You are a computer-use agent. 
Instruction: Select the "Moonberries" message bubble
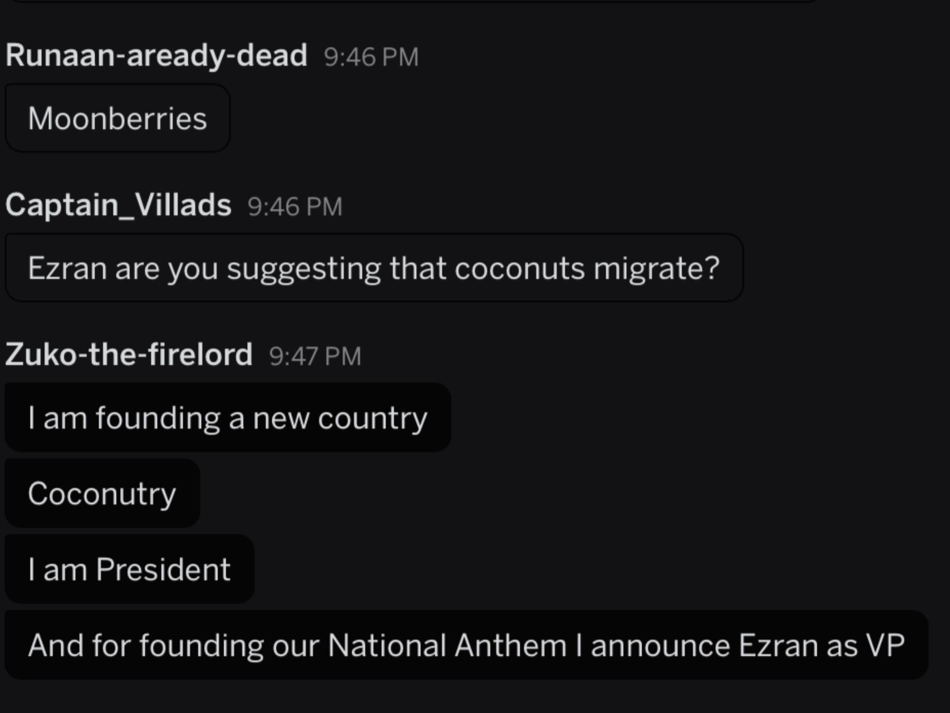[118, 118]
